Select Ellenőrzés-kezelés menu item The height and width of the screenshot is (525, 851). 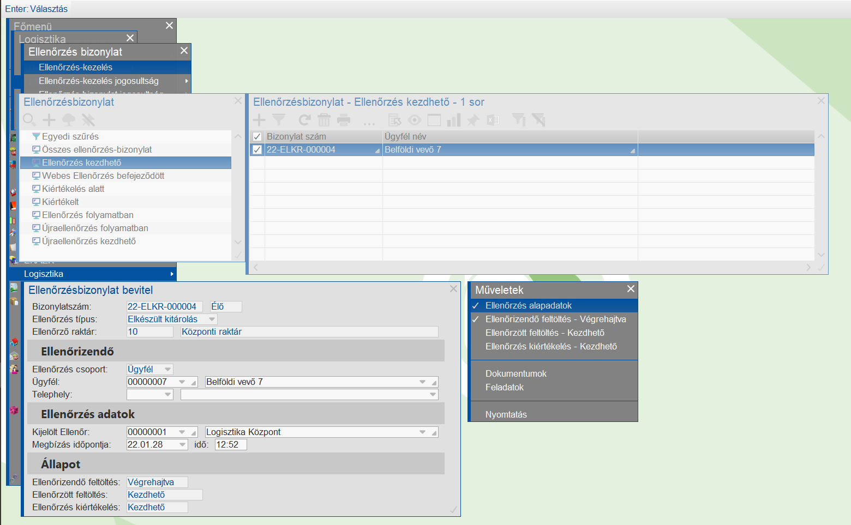pyautogui.click(x=107, y=67)
